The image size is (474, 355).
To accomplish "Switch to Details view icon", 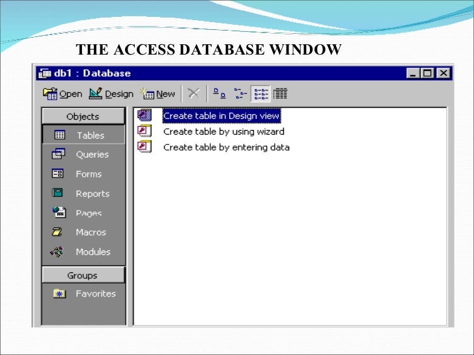I will [x=280, y=94].
